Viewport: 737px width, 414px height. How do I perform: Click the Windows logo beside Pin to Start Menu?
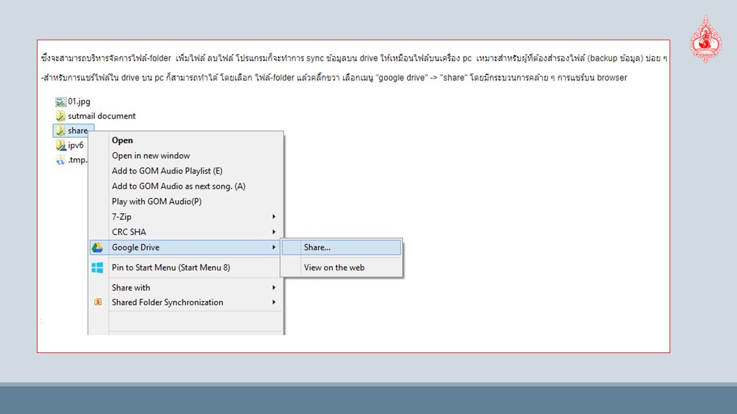click(97, 267)
